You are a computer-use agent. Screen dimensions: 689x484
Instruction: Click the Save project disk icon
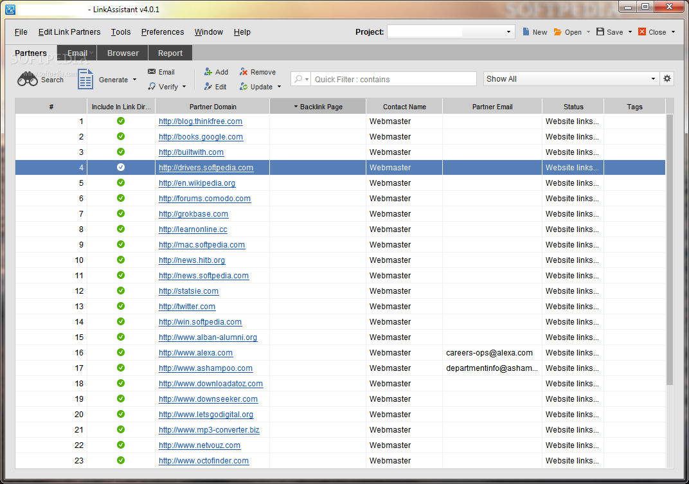(x=600, y=31)
